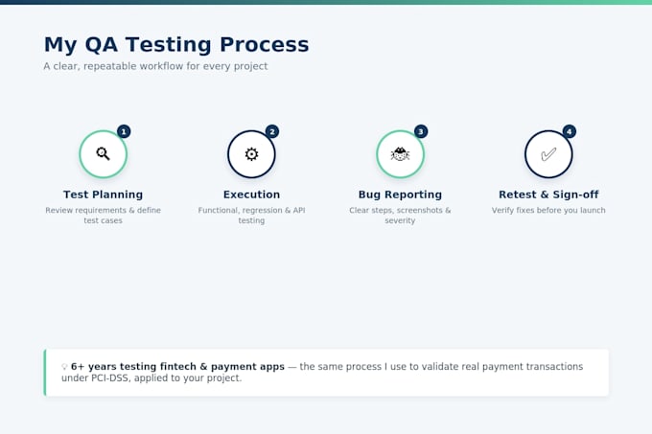Click the lightbulb icon in the callout

(64, 367)
